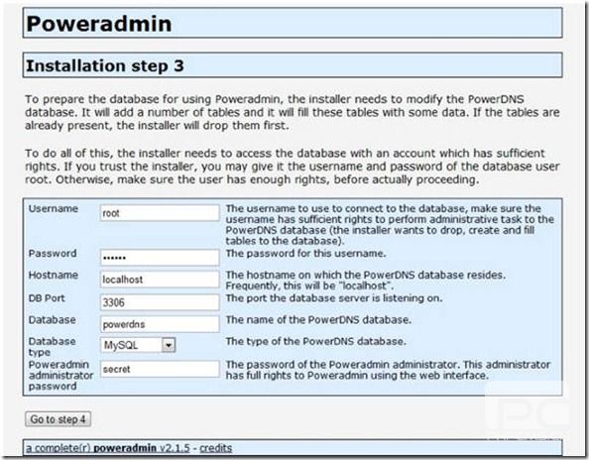Click the Installation step 3 heading
Viewport: 589px width, 460px height.
click(105, 65)
